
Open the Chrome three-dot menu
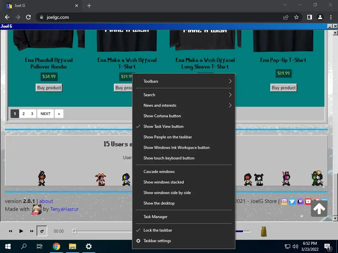tap(331, 17)
